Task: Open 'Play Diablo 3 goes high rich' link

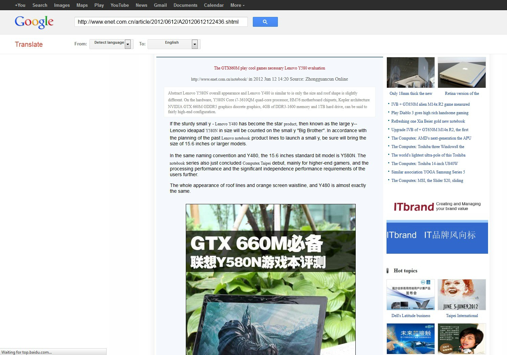Action: 430,113
